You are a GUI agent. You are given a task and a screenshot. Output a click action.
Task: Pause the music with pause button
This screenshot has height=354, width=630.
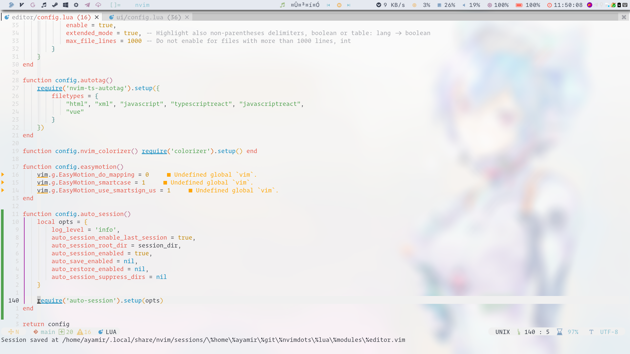(x=339, y=5)
